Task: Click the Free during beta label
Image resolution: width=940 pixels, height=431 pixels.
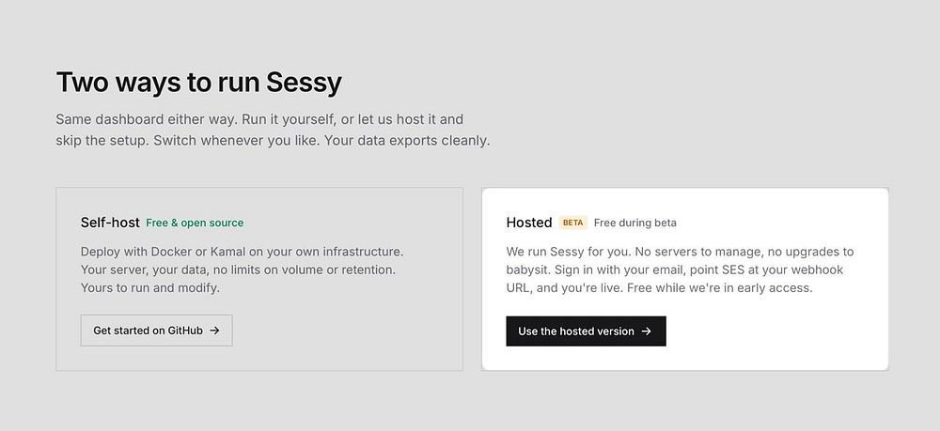Action: [x=634, y=223]
